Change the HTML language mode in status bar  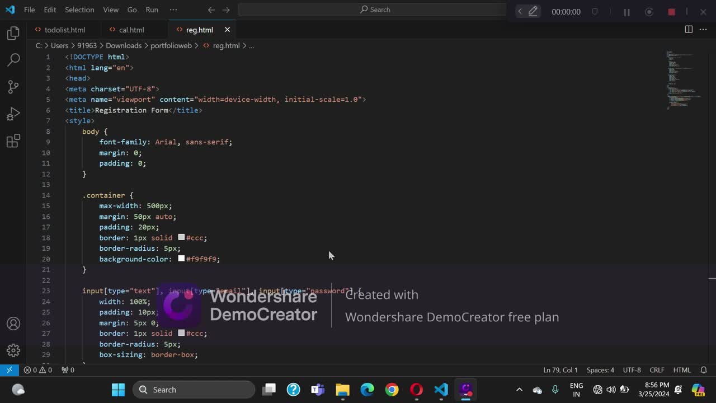pyautogui.click(x=682, y=370)
